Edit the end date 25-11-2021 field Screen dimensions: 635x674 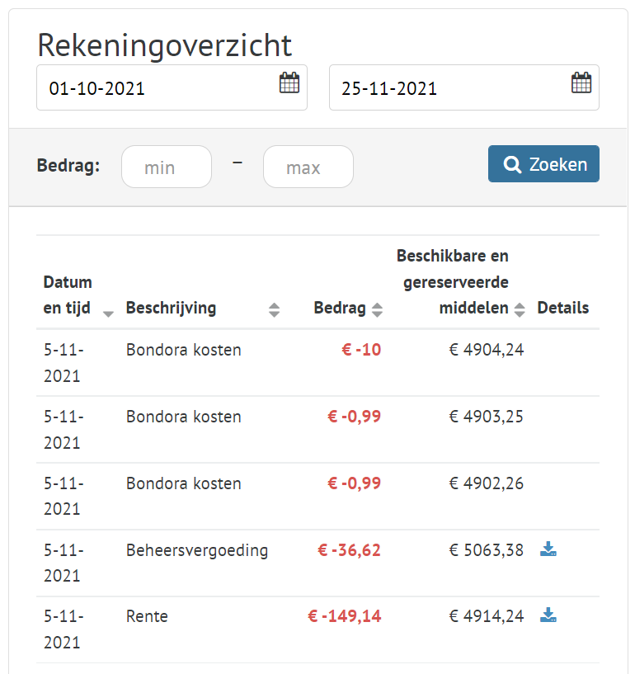pos(464,87)
